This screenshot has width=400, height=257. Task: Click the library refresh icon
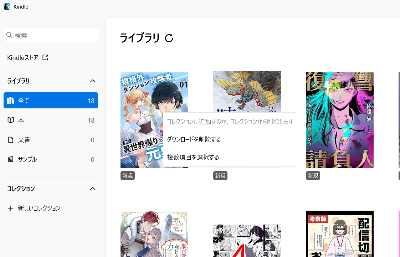(x=169, y=38)
